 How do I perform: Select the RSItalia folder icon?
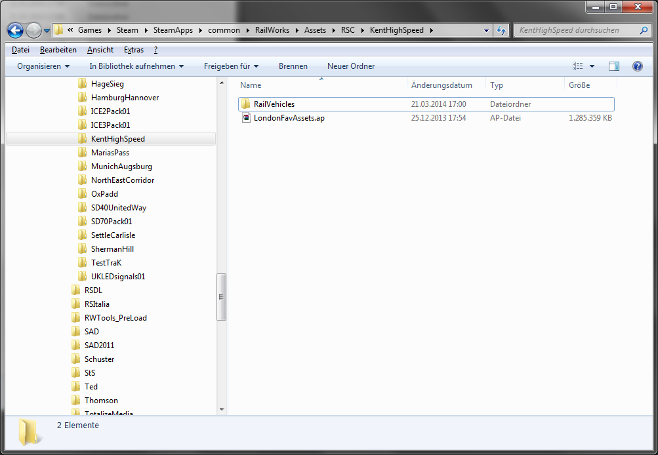point(75,304)
